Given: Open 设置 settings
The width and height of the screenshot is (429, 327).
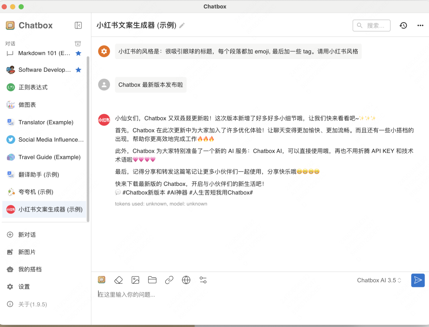Looking at the screenshot, I should pos(44,287).
